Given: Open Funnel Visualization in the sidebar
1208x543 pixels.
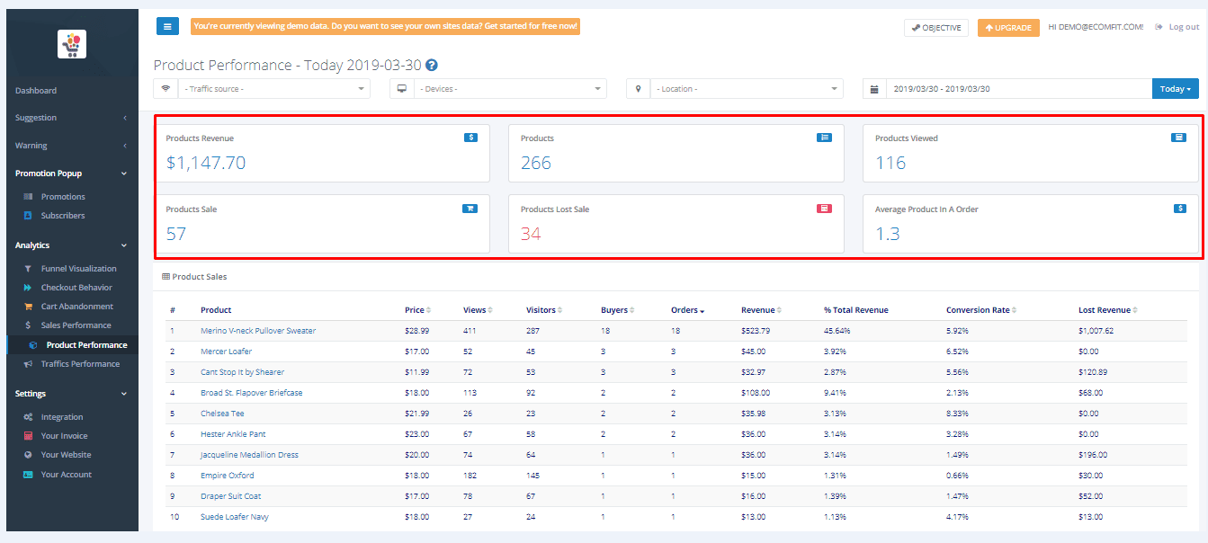Looking at the screenshot, I should 78,269.
